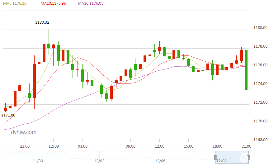The width and height of the screenshot is (269, 166).
Task: Click the 1180.00 price axis label
Action: point(260,28)
